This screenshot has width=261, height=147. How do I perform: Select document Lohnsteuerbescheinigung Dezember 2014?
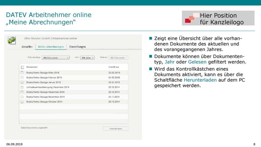coord(48,87)
